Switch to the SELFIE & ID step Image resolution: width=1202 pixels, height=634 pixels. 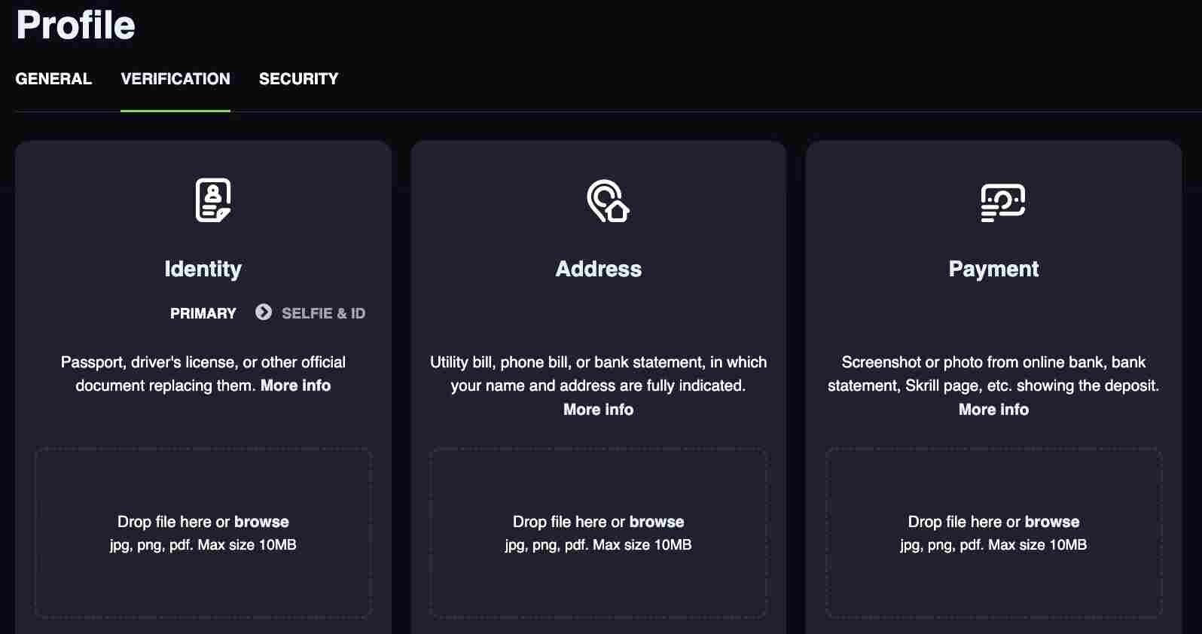click(x=323, y=313)
